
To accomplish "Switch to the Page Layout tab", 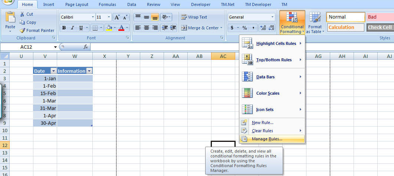I will 77,4.
